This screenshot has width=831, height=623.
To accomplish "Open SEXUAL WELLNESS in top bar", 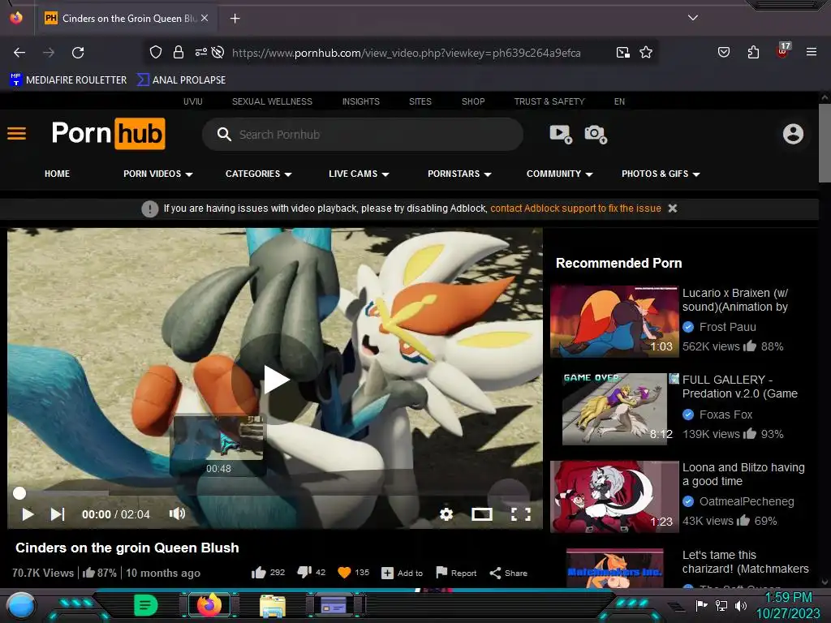I will pyautogui.click(x=272, y=101).
